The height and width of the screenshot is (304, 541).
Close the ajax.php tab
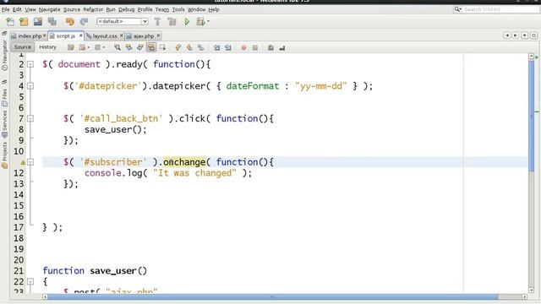click(x=158, y=35)
